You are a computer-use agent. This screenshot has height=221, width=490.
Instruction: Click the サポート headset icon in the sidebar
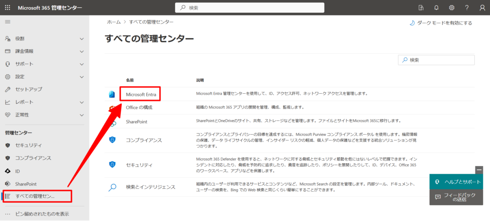(x=8, y=64)
